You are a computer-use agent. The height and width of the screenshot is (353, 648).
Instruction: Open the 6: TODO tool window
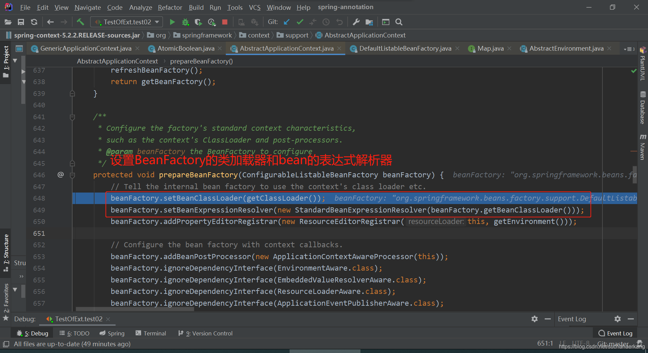click(74, 333)
